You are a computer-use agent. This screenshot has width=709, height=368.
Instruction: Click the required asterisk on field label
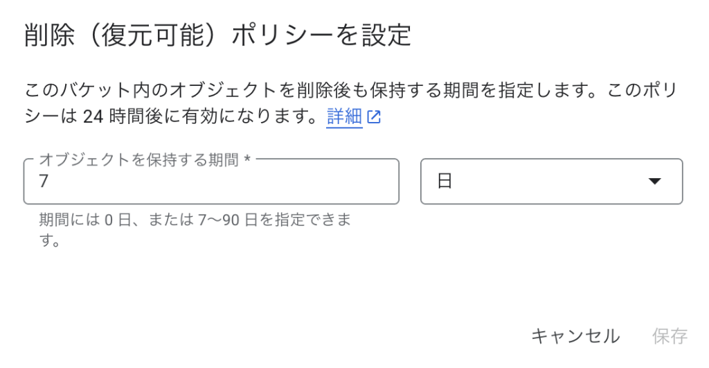pos(247,159)
